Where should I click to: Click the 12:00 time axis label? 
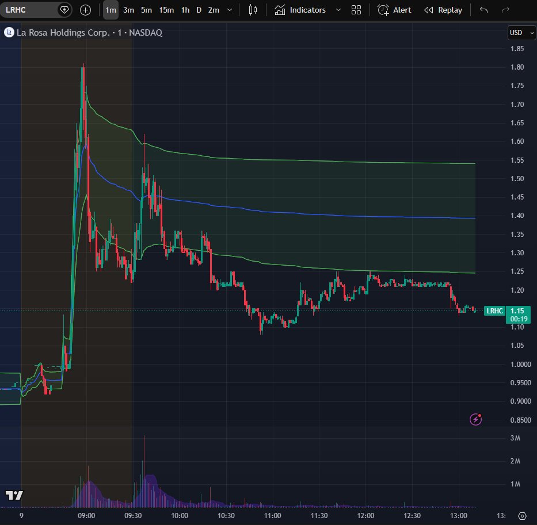365,516
